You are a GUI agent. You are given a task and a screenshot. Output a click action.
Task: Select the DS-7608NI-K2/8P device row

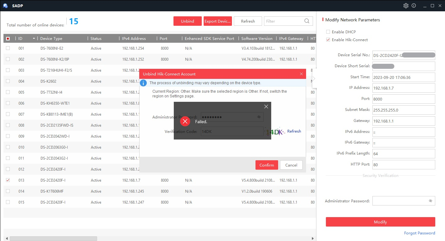[160, 59]
